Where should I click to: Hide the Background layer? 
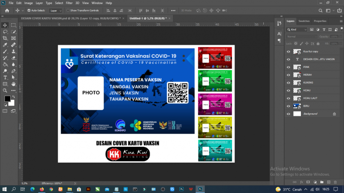[x=288, y=114]
